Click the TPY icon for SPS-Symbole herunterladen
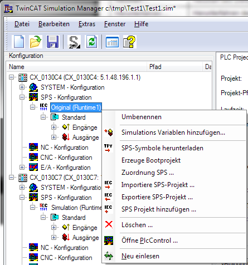The width and height of the screenshot is (248, 265). [x=108, y=148]
